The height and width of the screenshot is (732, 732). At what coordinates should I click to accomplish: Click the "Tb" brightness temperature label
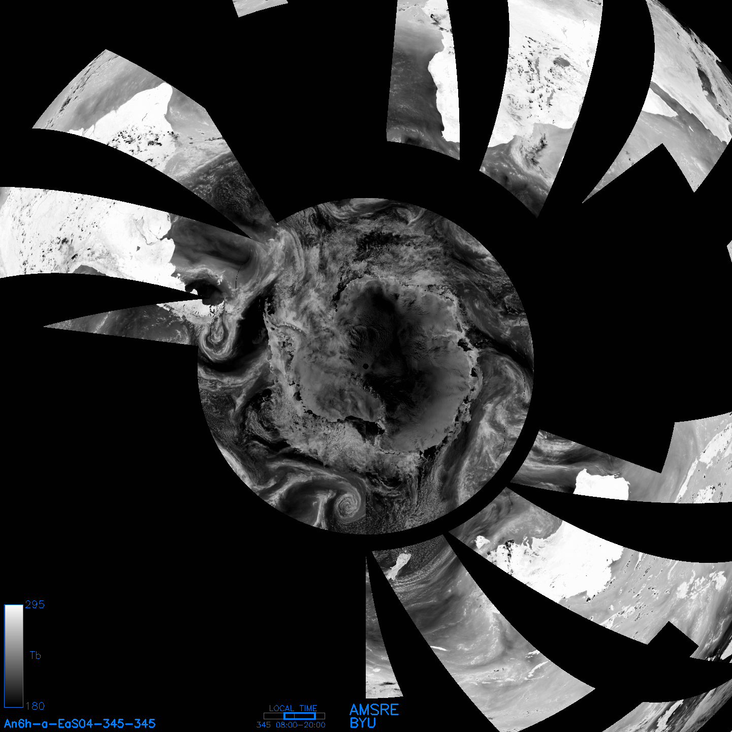35,655
